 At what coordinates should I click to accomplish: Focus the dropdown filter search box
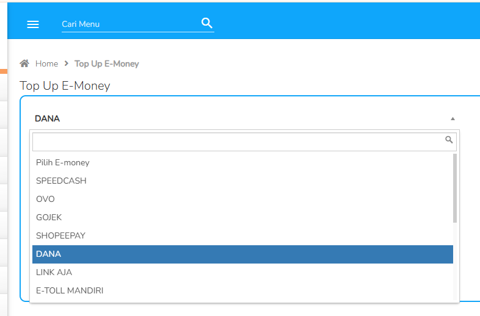coord(244,142)
